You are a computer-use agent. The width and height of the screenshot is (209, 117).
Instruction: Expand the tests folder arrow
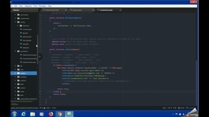15,84
